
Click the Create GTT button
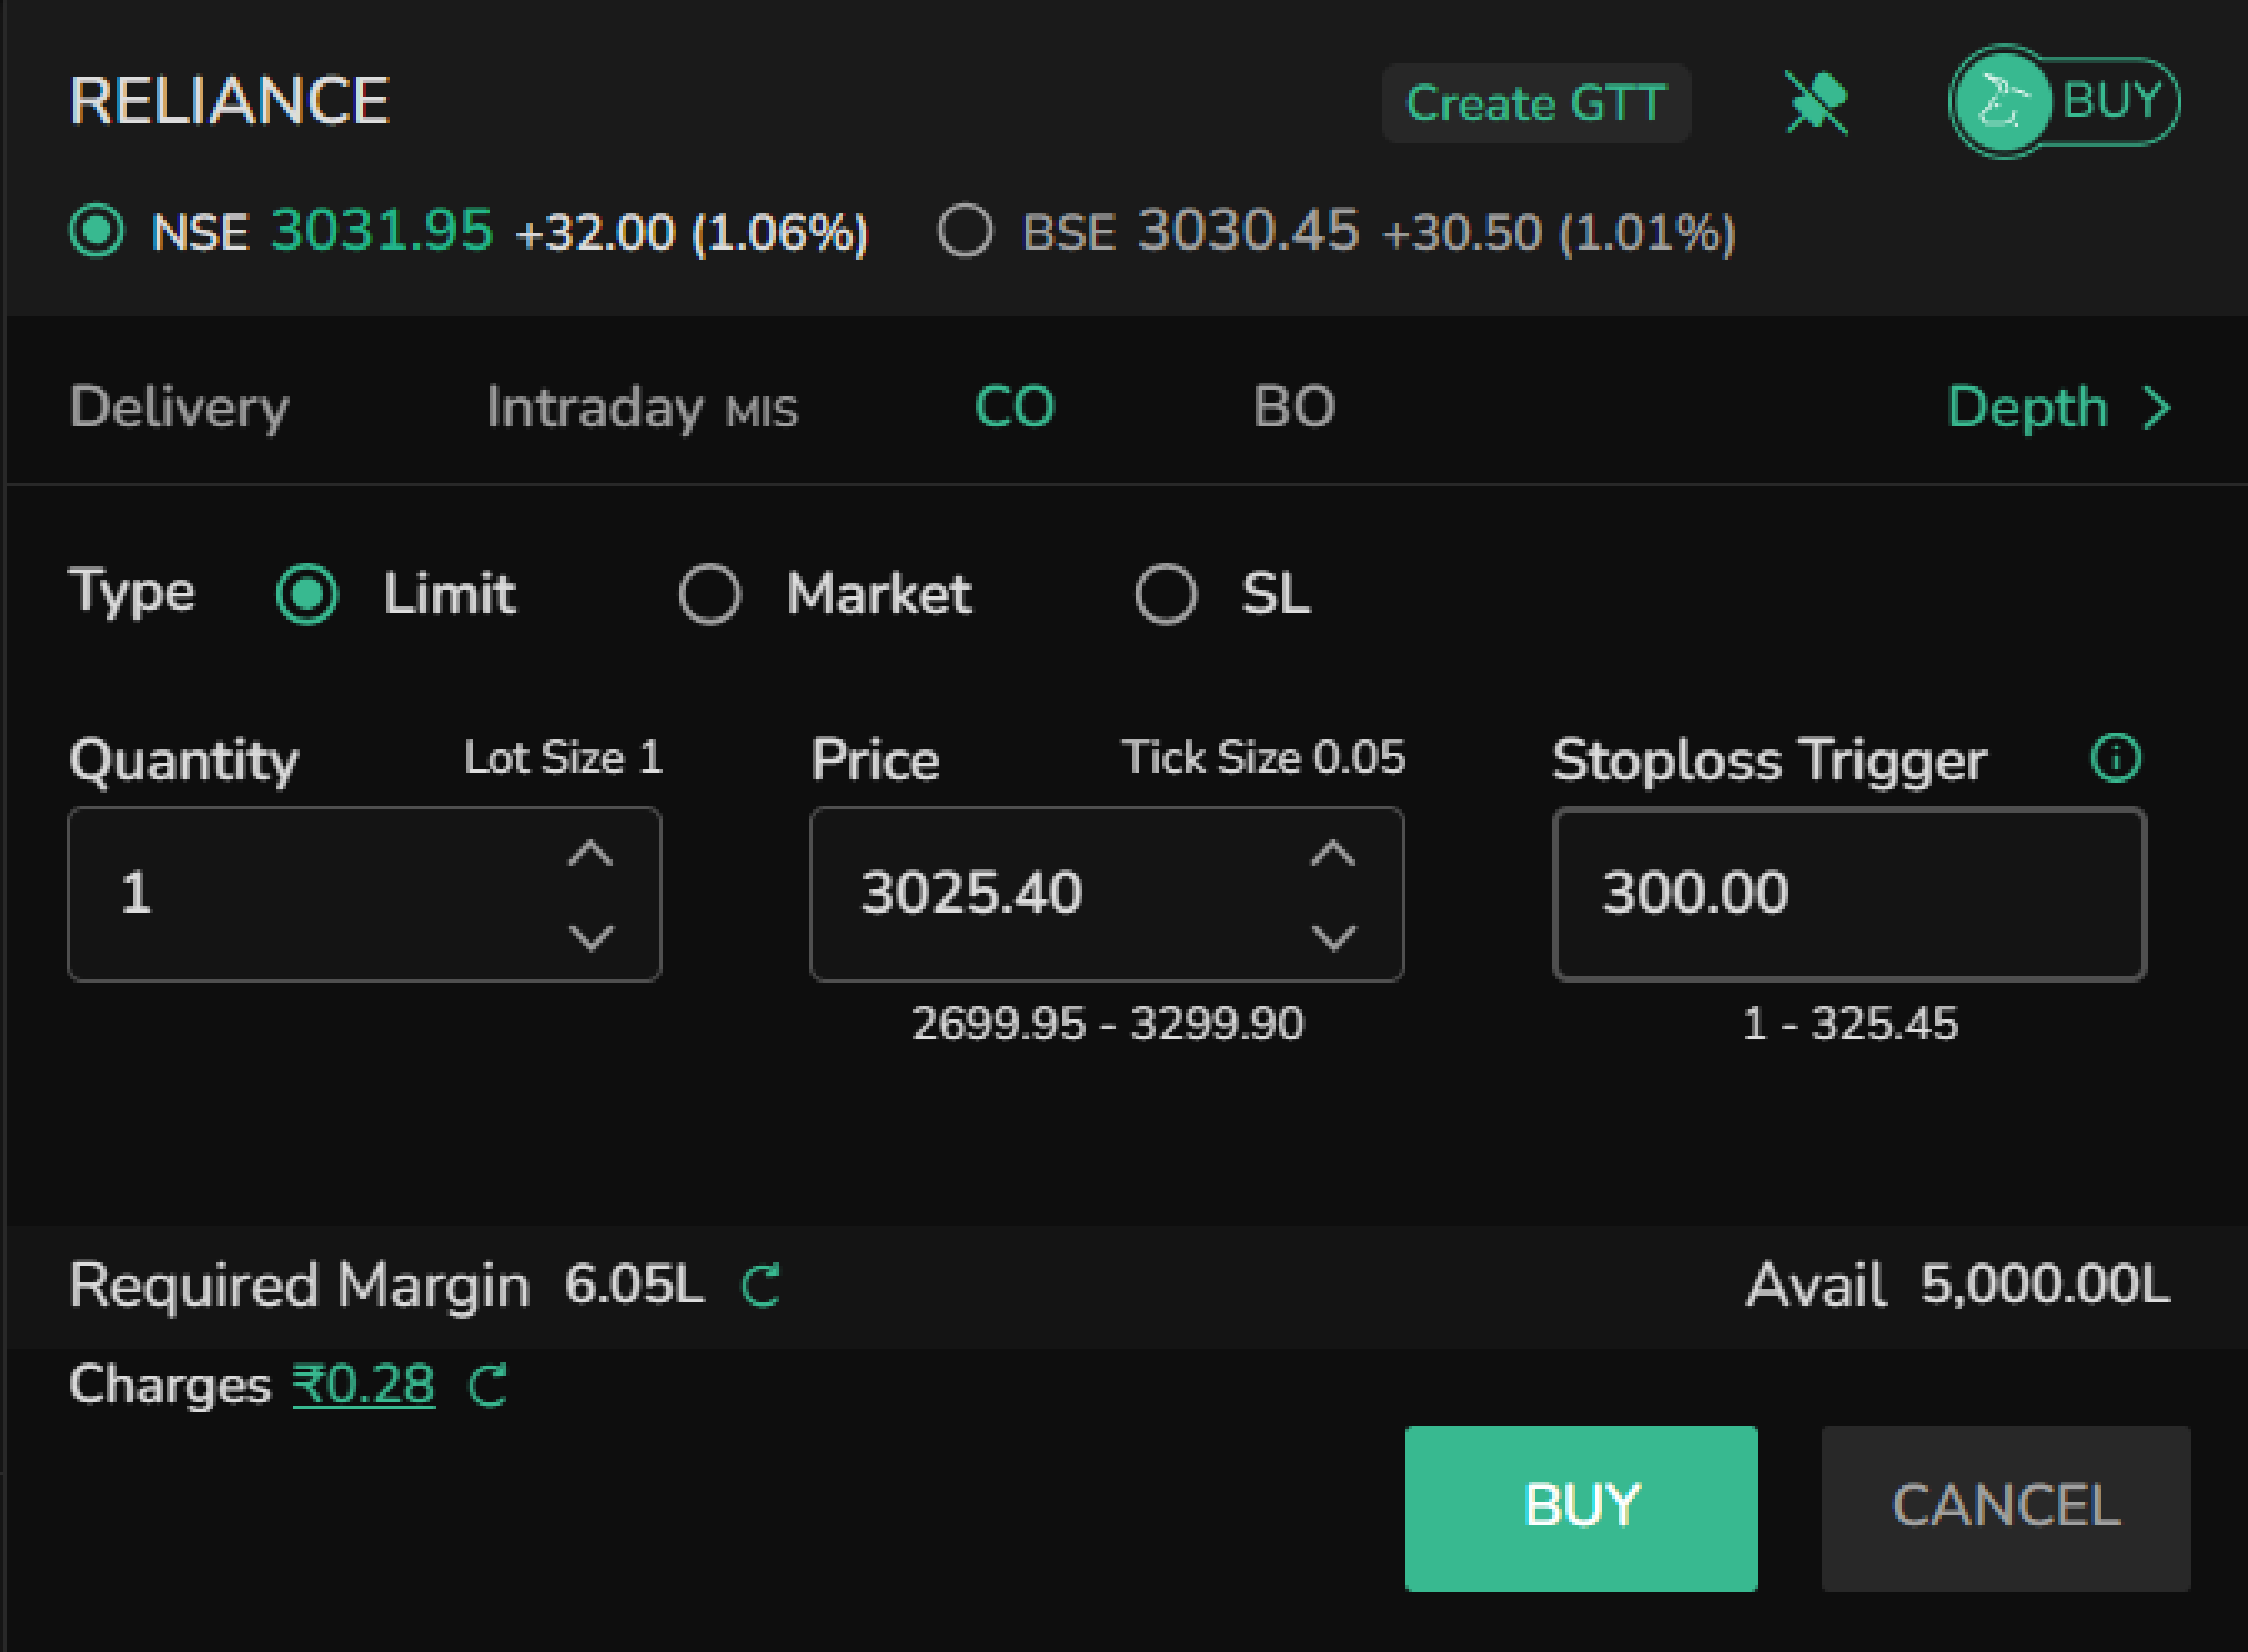point(1536,103)
